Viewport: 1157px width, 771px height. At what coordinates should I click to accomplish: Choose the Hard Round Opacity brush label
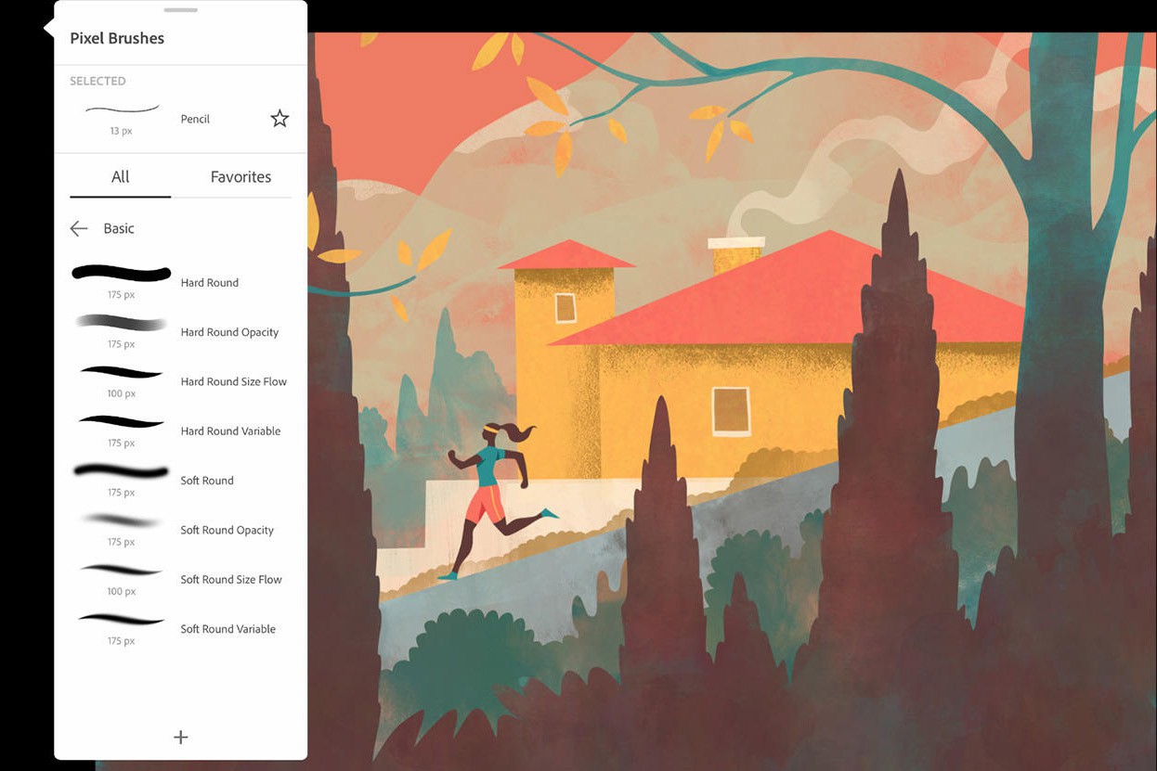click(229, 332)
